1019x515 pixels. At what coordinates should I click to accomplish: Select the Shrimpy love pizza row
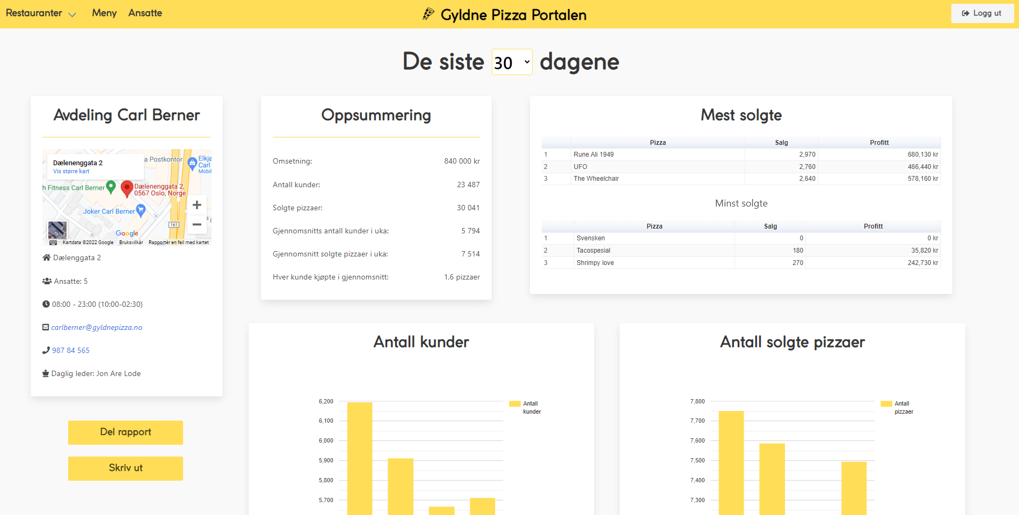pos(741,263)
